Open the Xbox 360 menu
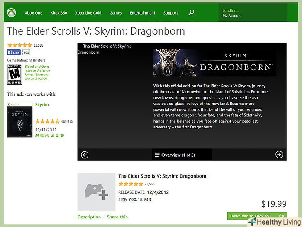Viewport: 302px width, 227px height. (58, 13)
